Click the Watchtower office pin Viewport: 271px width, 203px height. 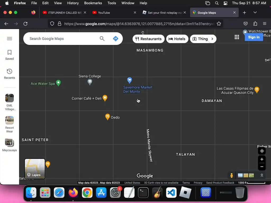pyautogui.click(x=245, y=32)
